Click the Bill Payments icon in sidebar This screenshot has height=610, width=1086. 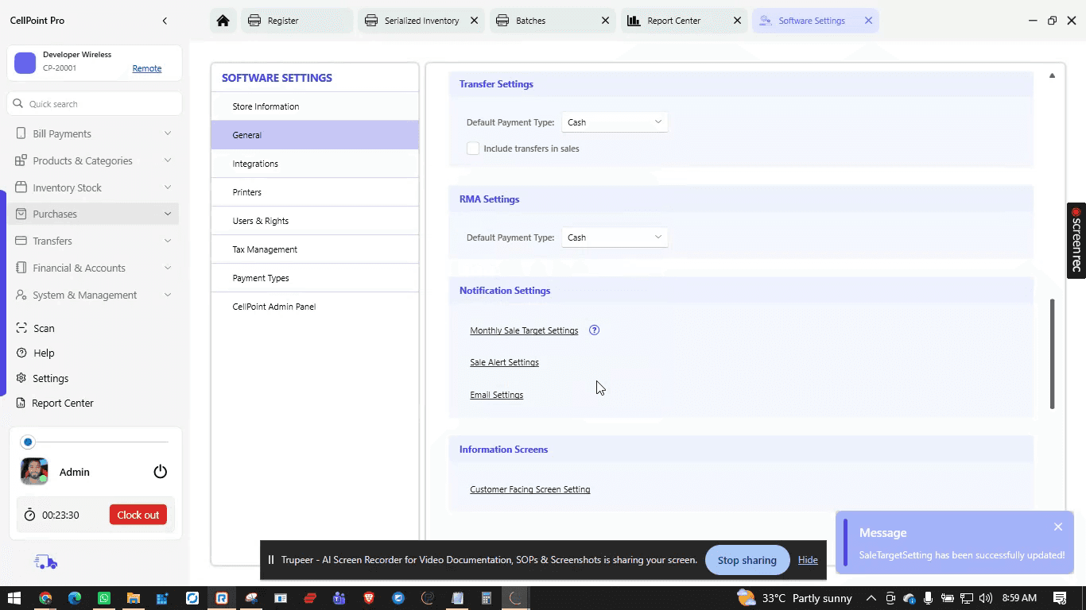(x=21, y=133)
